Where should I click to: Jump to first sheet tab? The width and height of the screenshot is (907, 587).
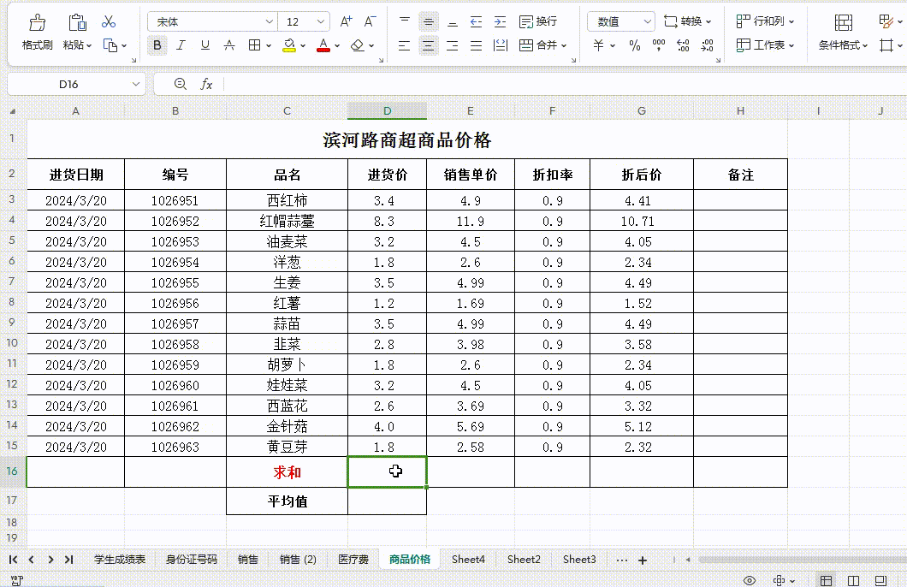(13, 560)
